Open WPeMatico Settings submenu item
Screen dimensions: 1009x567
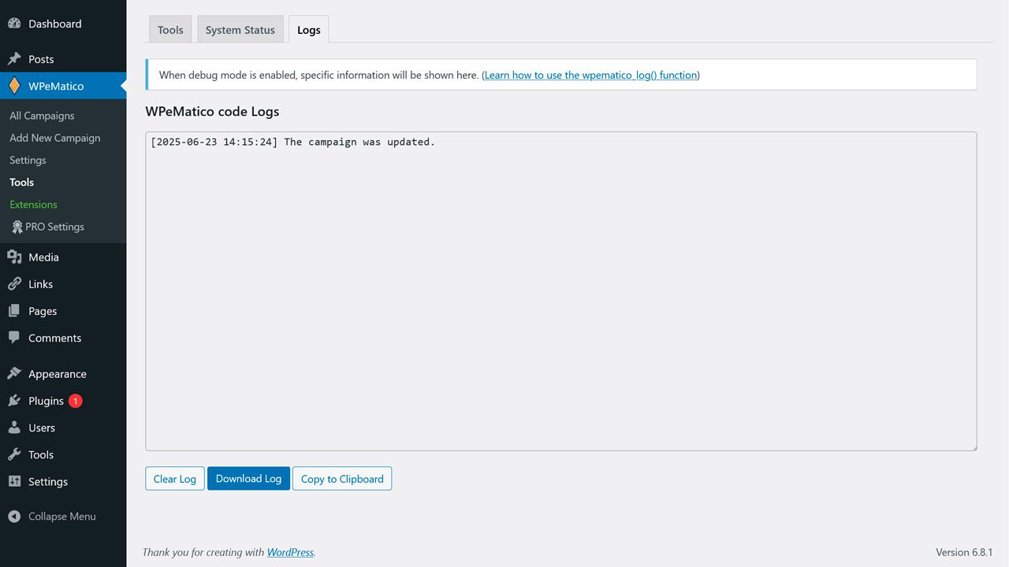pyautogui.click(x=28, y=160)
